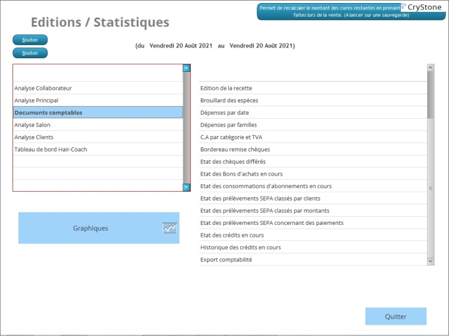Click the second Bouton button

click(30, 53)
